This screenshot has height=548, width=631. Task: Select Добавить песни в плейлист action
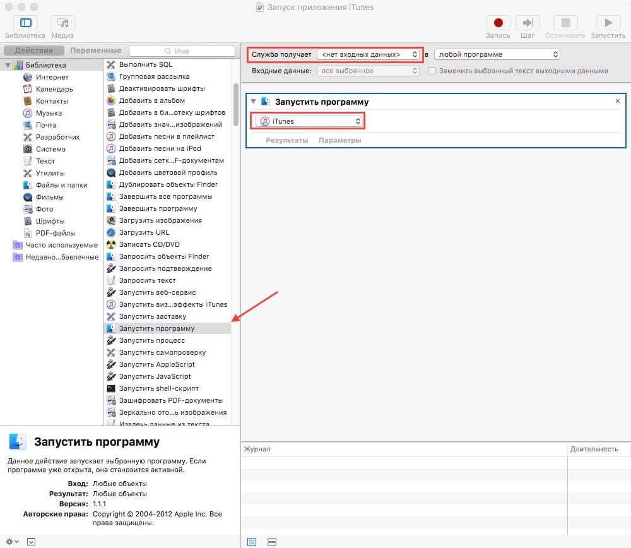pos(167,136)
